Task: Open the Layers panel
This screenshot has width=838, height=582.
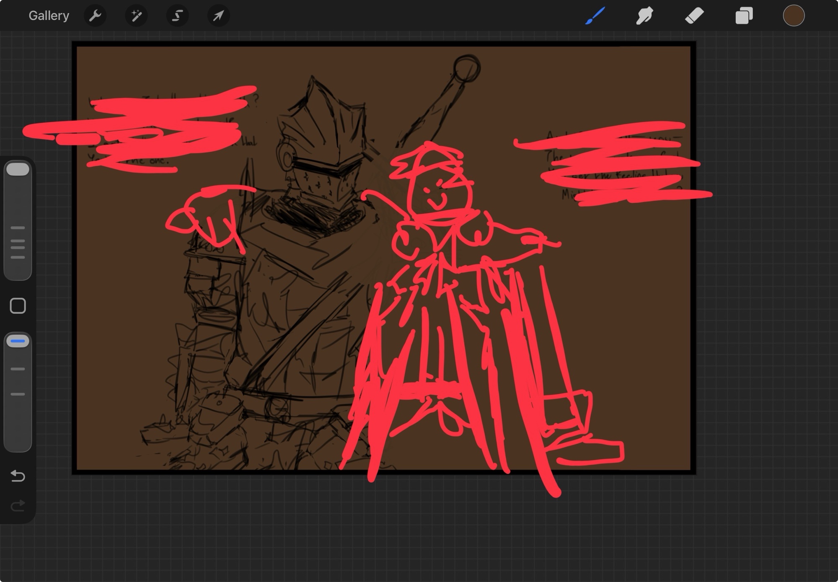Action: coord(744,16)
